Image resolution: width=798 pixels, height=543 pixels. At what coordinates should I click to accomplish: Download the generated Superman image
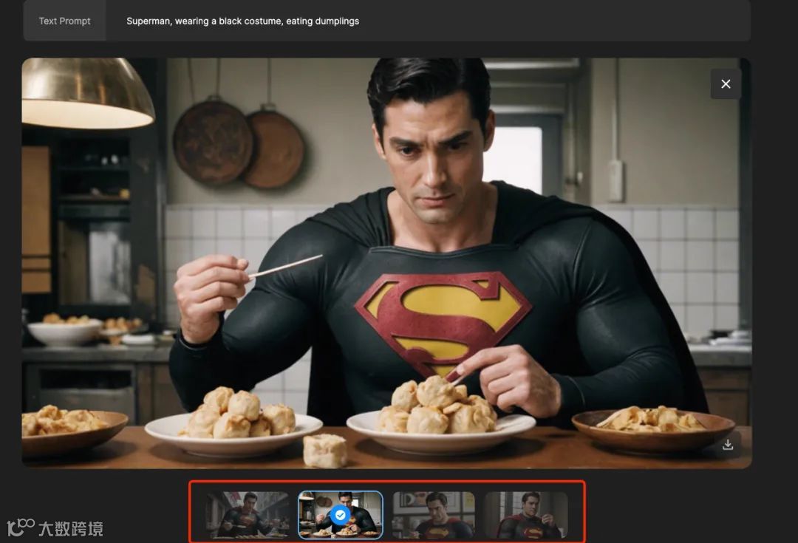tap(728, 445)
